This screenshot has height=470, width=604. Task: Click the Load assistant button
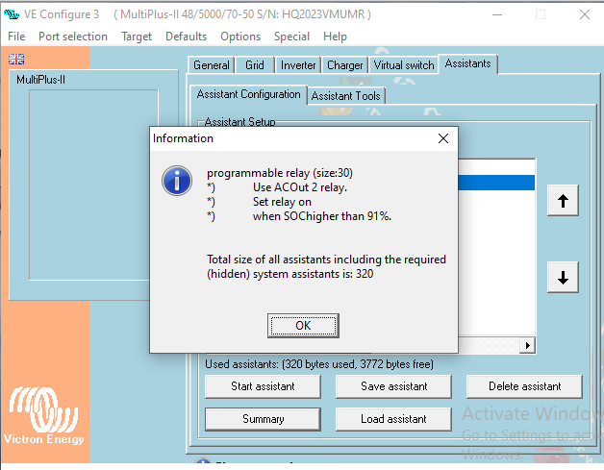click(x=393, y=419)
